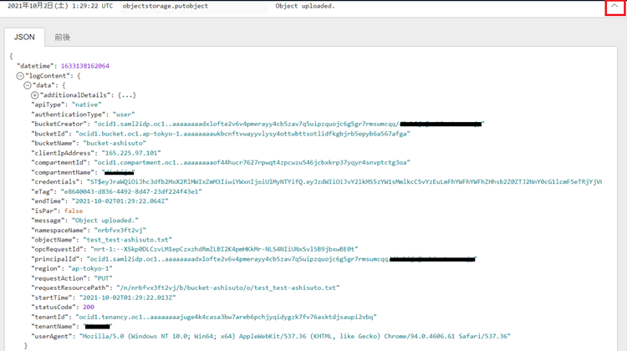Collapse the log entry with the top-right chevron
The image size is (627, 351).
pyautogui.click(x=614, y=7)
